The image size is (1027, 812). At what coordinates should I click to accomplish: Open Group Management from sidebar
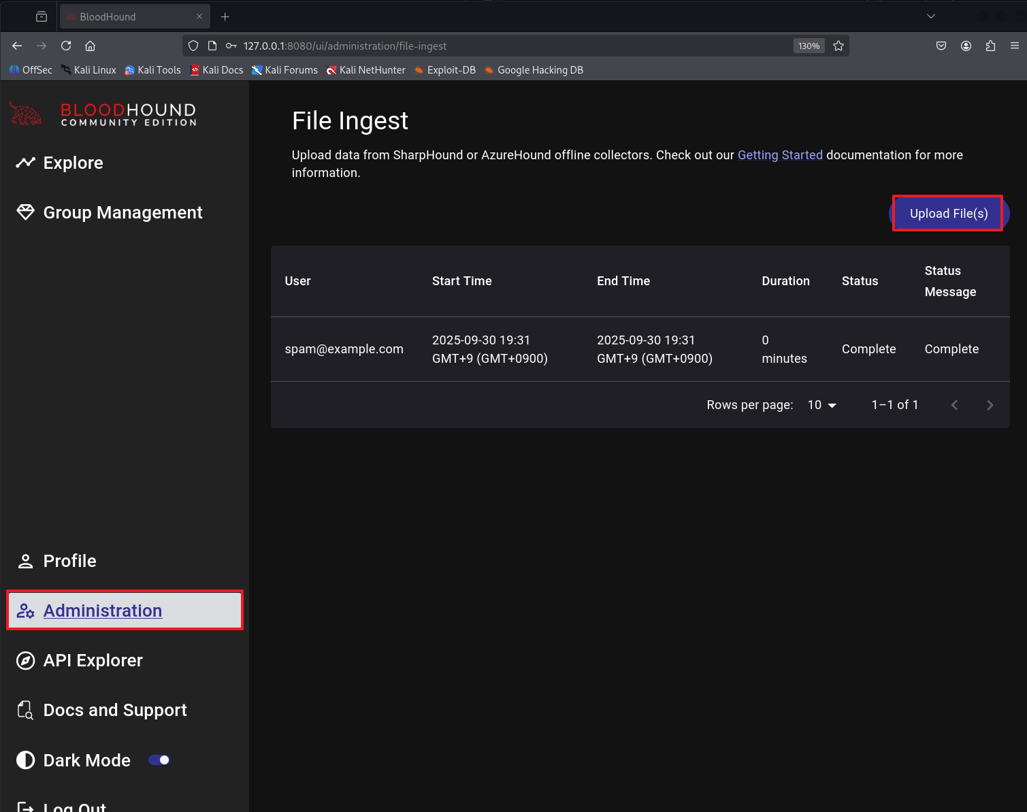[123, 212]
